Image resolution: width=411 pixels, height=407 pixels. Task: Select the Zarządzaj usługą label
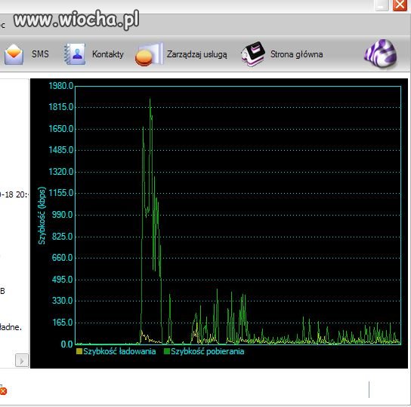coord(197,54)
